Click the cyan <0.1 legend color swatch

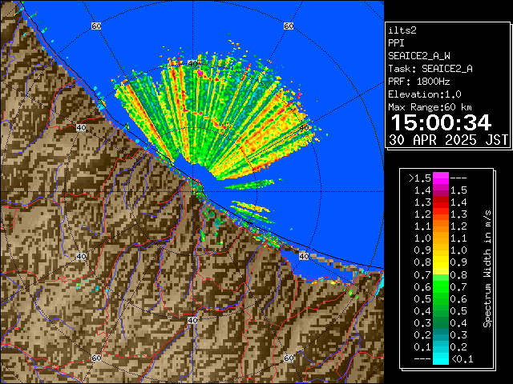point(441,358)
